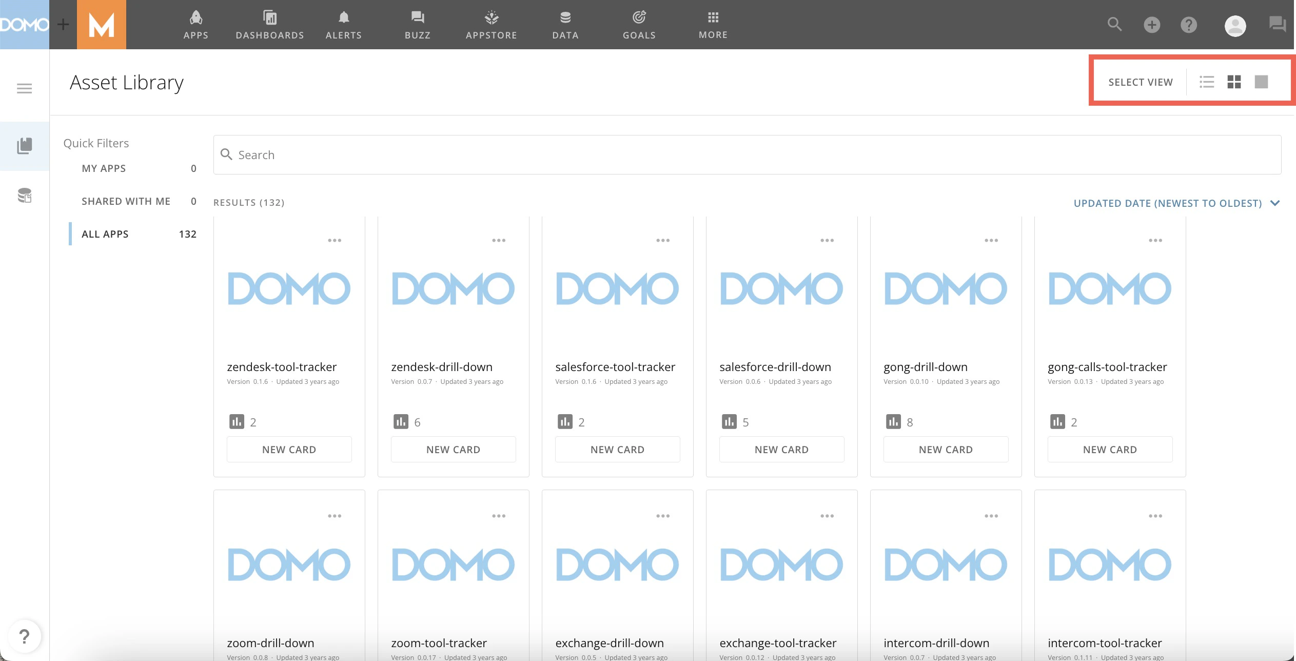Open the Appstore navigation item
This screenshot has height=661, width=1296.
pyautogui.click(x=492, y=25)
